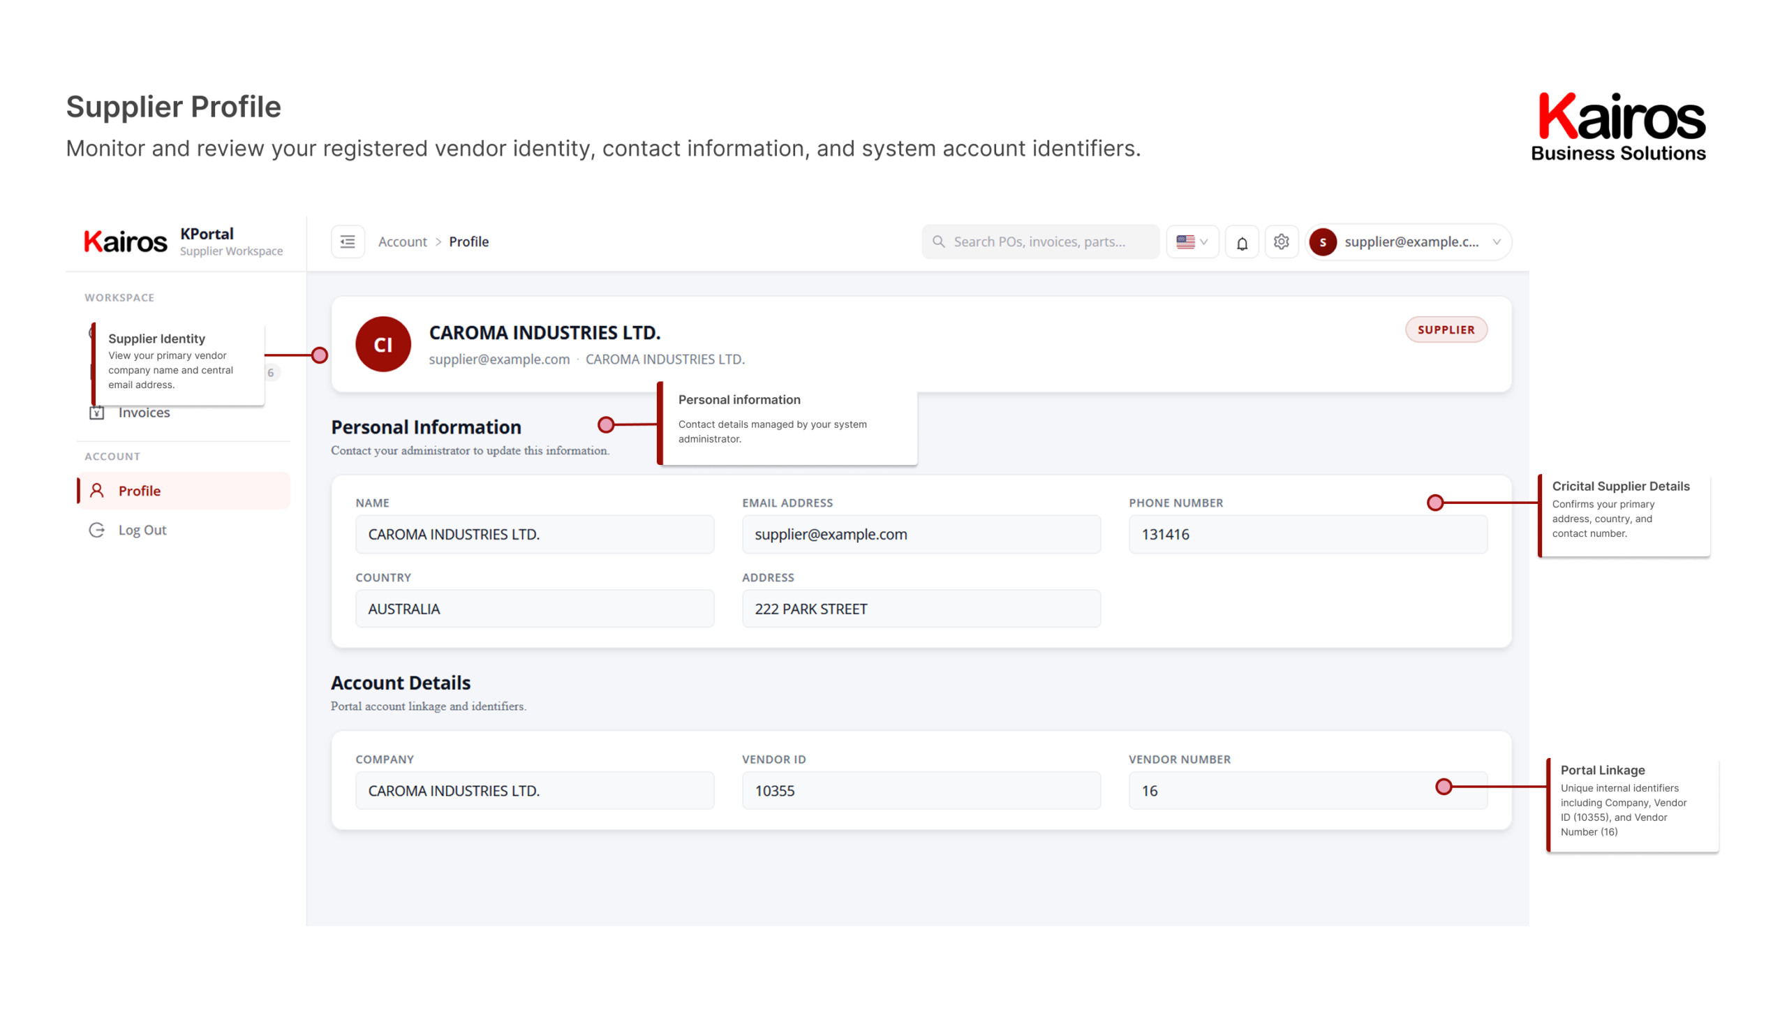Click the Profile person icon

(97, 490)
